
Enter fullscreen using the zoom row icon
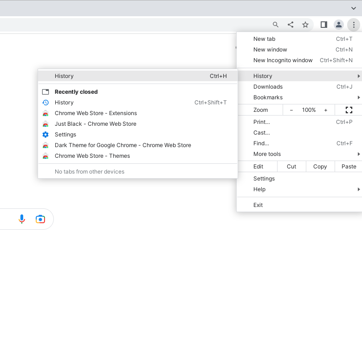point(349,110)
